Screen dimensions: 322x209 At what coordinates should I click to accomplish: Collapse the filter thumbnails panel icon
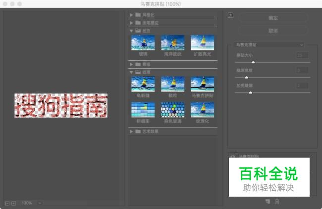(230, 15)
